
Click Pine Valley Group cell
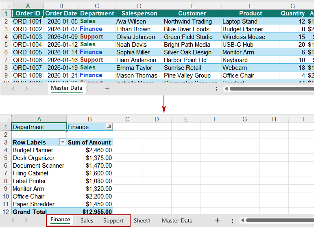click(x=192, y=76)
